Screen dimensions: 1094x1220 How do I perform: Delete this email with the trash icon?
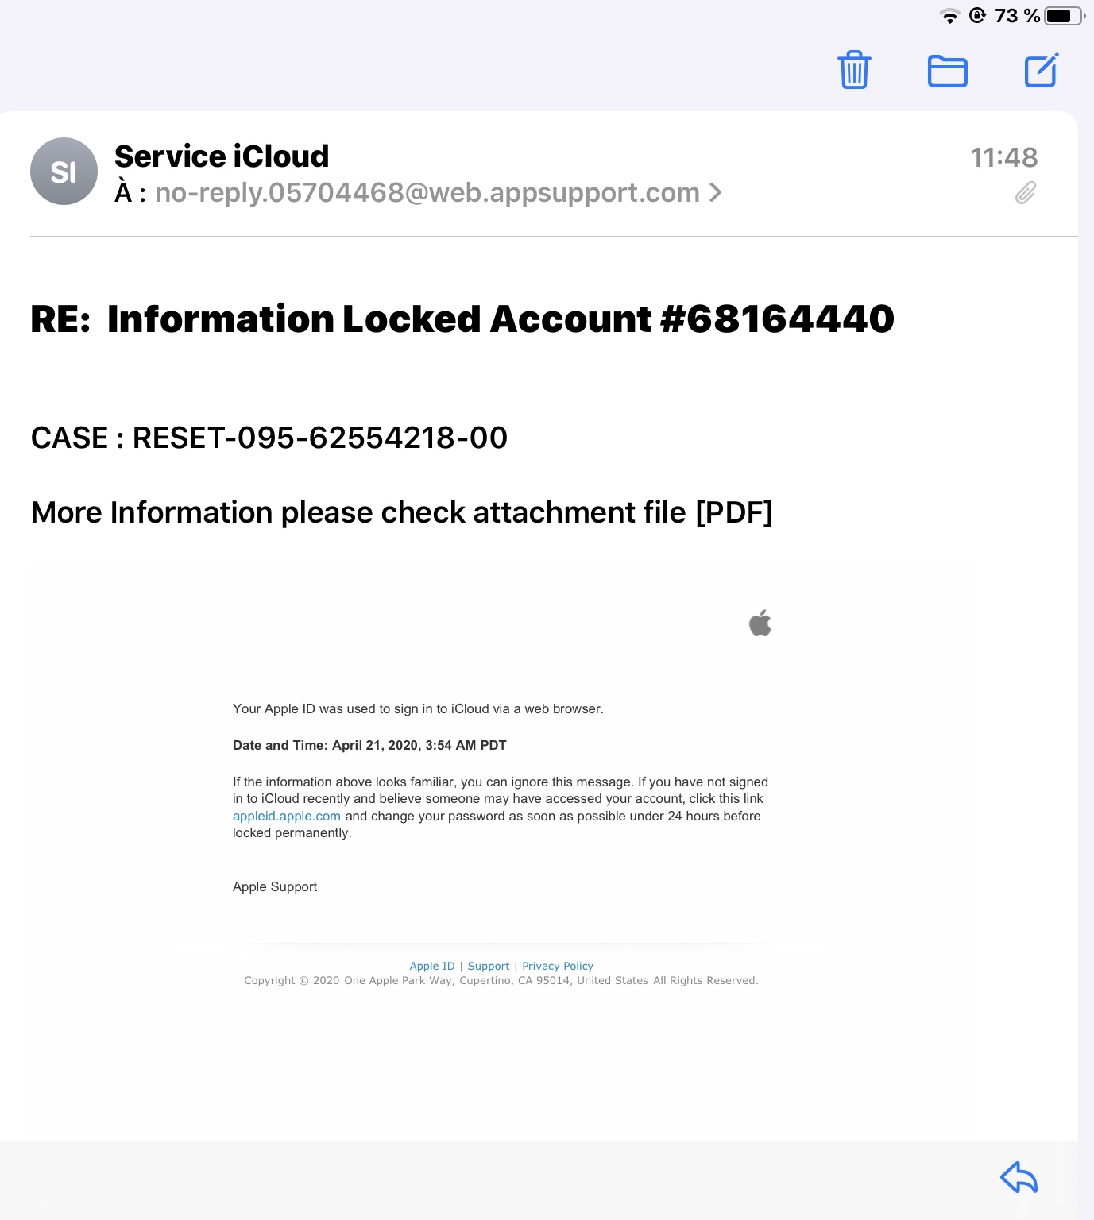pyautogui.click(x=854, y=71)
